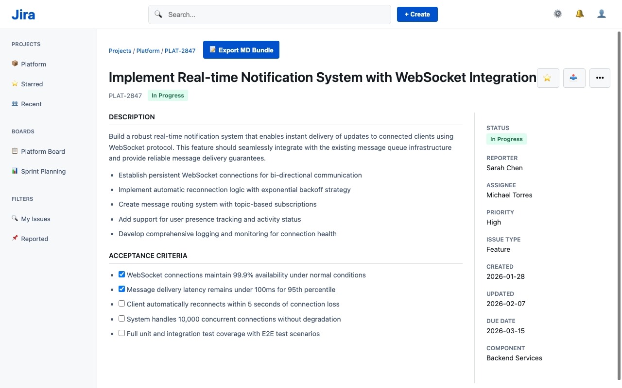
Task: Click the In Progress status in details panel
Action: pos(506,139)
